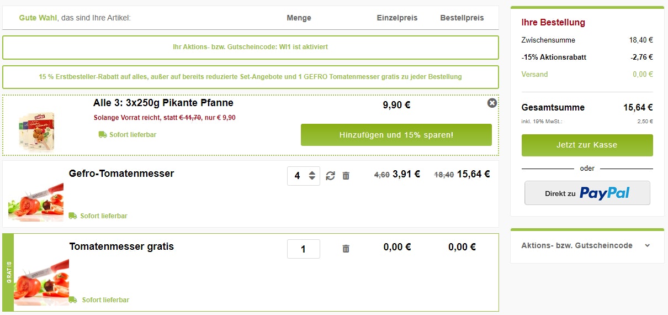
Task: Click truck icon under Gefro-Tomatenmesser
Action: [73, 216]
